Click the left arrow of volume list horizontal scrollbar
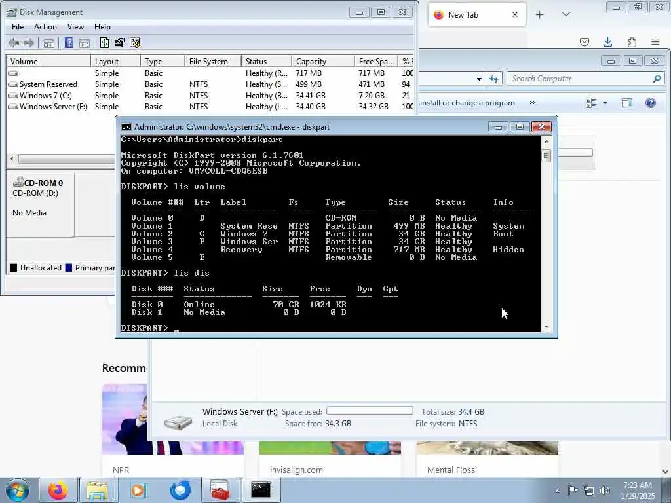The width and height of the screenshot is (671, 503). click(x=12, y=158)
